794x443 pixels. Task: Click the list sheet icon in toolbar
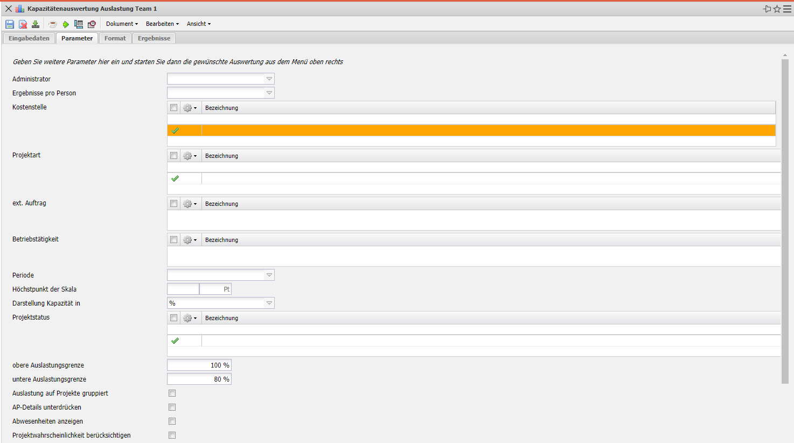pyautogui.click(x=79, y=24)
